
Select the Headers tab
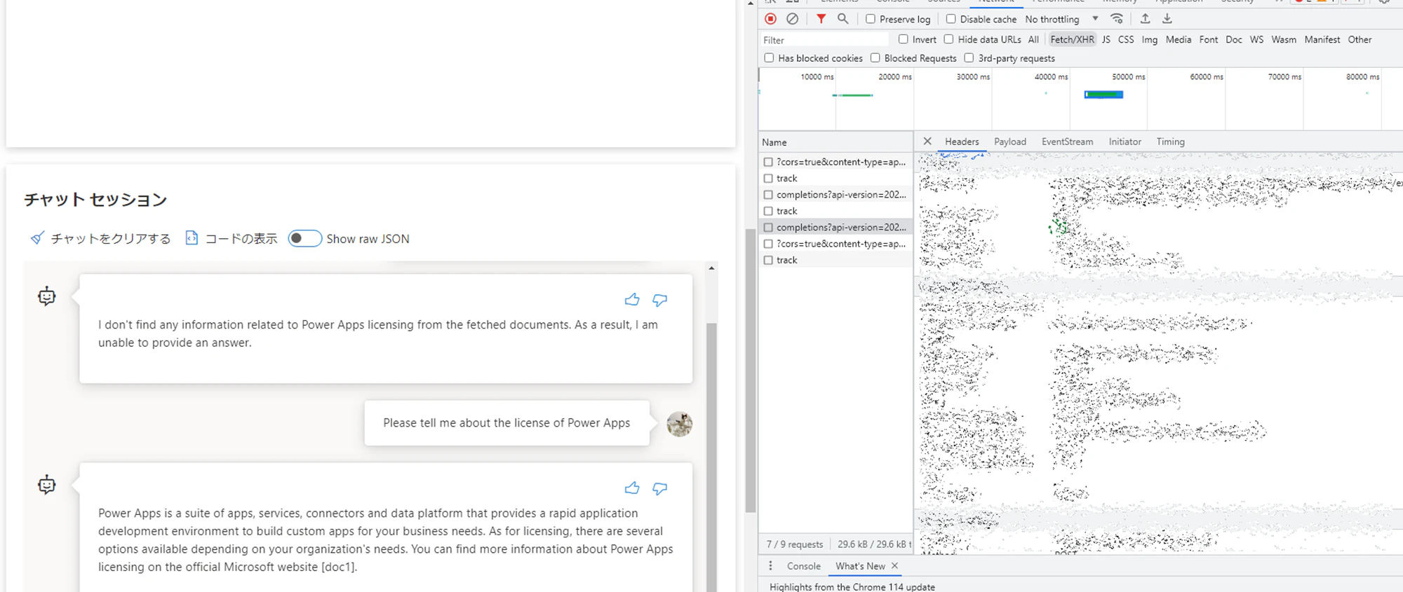click(x=962, y=142)
